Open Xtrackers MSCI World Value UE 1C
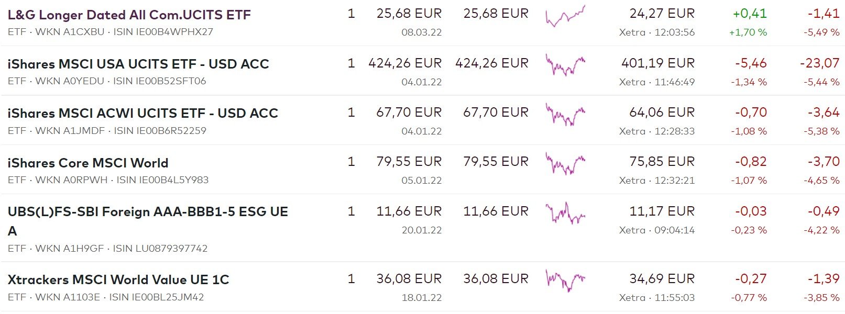 point(118,279)
